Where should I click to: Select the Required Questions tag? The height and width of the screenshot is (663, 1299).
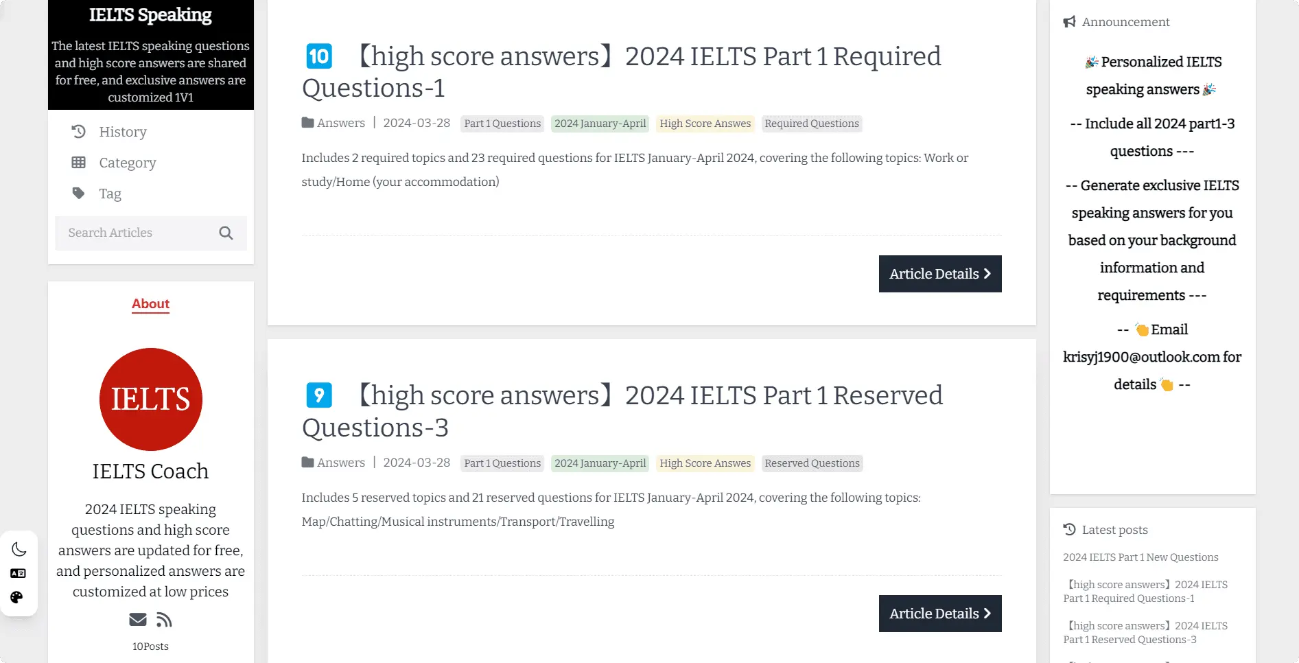pos(812,124)
